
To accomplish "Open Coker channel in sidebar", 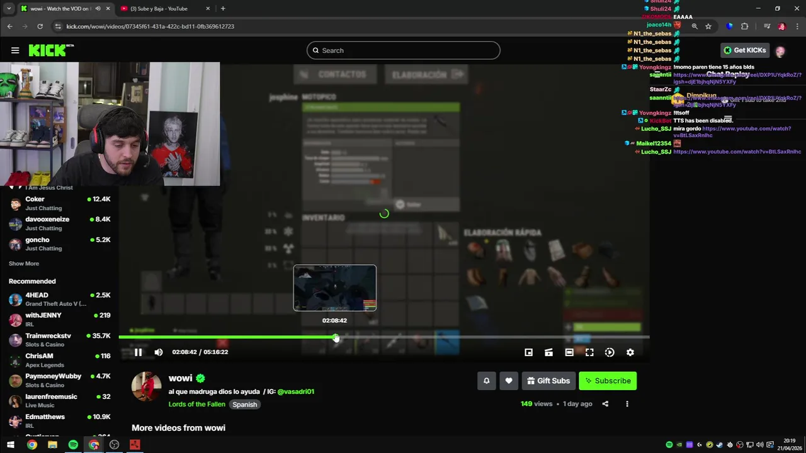I will click(x=60, y=203).
